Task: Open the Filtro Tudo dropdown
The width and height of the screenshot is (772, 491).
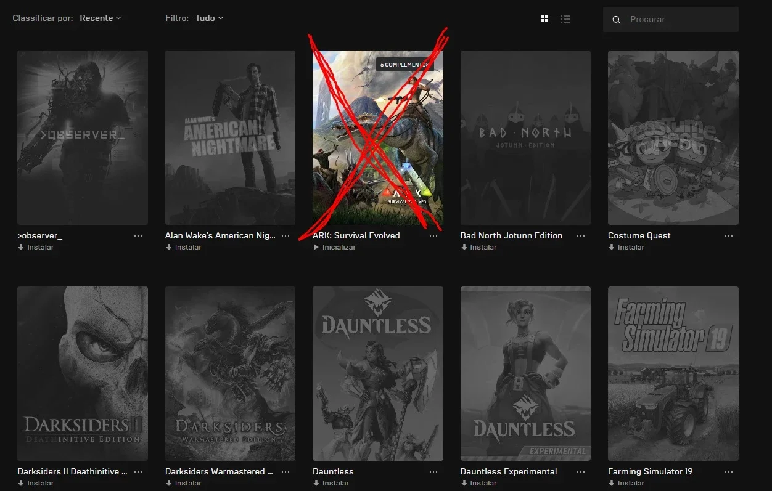Action: [210, 18]
